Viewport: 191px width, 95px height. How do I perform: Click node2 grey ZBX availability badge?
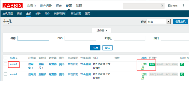pyautogui.click(x=152, y=74)
